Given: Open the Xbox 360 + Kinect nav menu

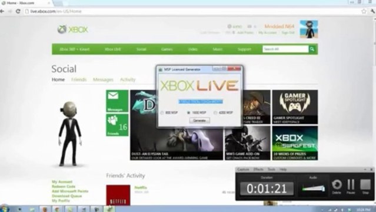Looking at the screenshot, I should pyautogui.click(x=74, y=49).
